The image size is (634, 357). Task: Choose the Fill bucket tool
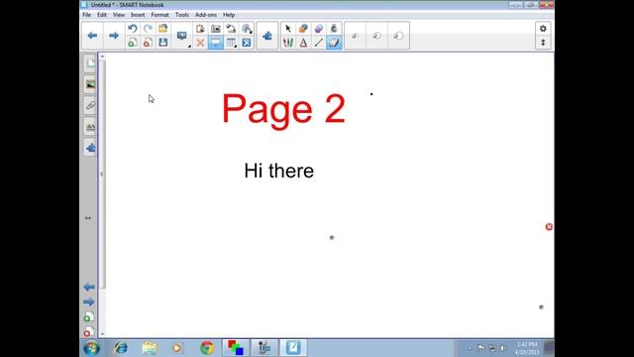pyautogui.click(x=334, y=29)
